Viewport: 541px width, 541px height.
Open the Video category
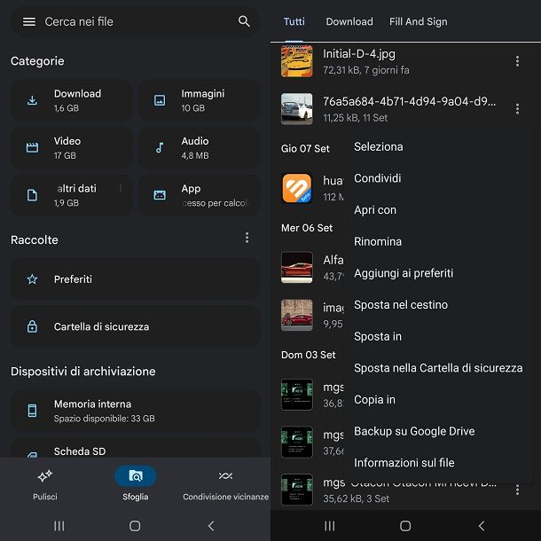(x=72, y=147)
